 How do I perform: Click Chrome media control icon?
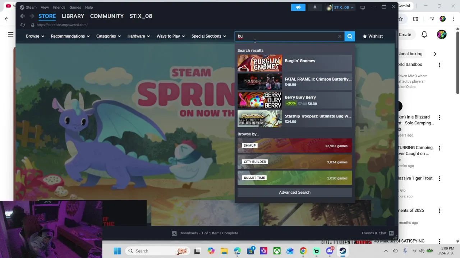pyautogui.click(x=432, y=19)
